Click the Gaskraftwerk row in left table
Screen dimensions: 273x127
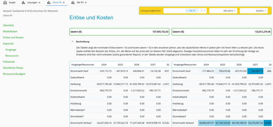[119, 77]
